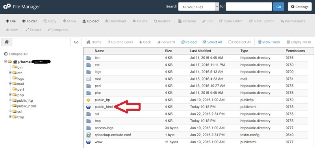Collapse All tree folders
Viewport: 315px width, 148px height.
16,54
